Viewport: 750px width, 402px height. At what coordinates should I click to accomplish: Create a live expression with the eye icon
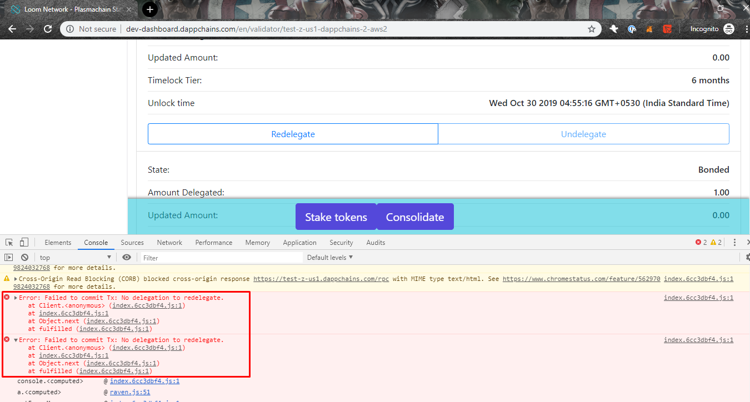[x=127, y=257]
